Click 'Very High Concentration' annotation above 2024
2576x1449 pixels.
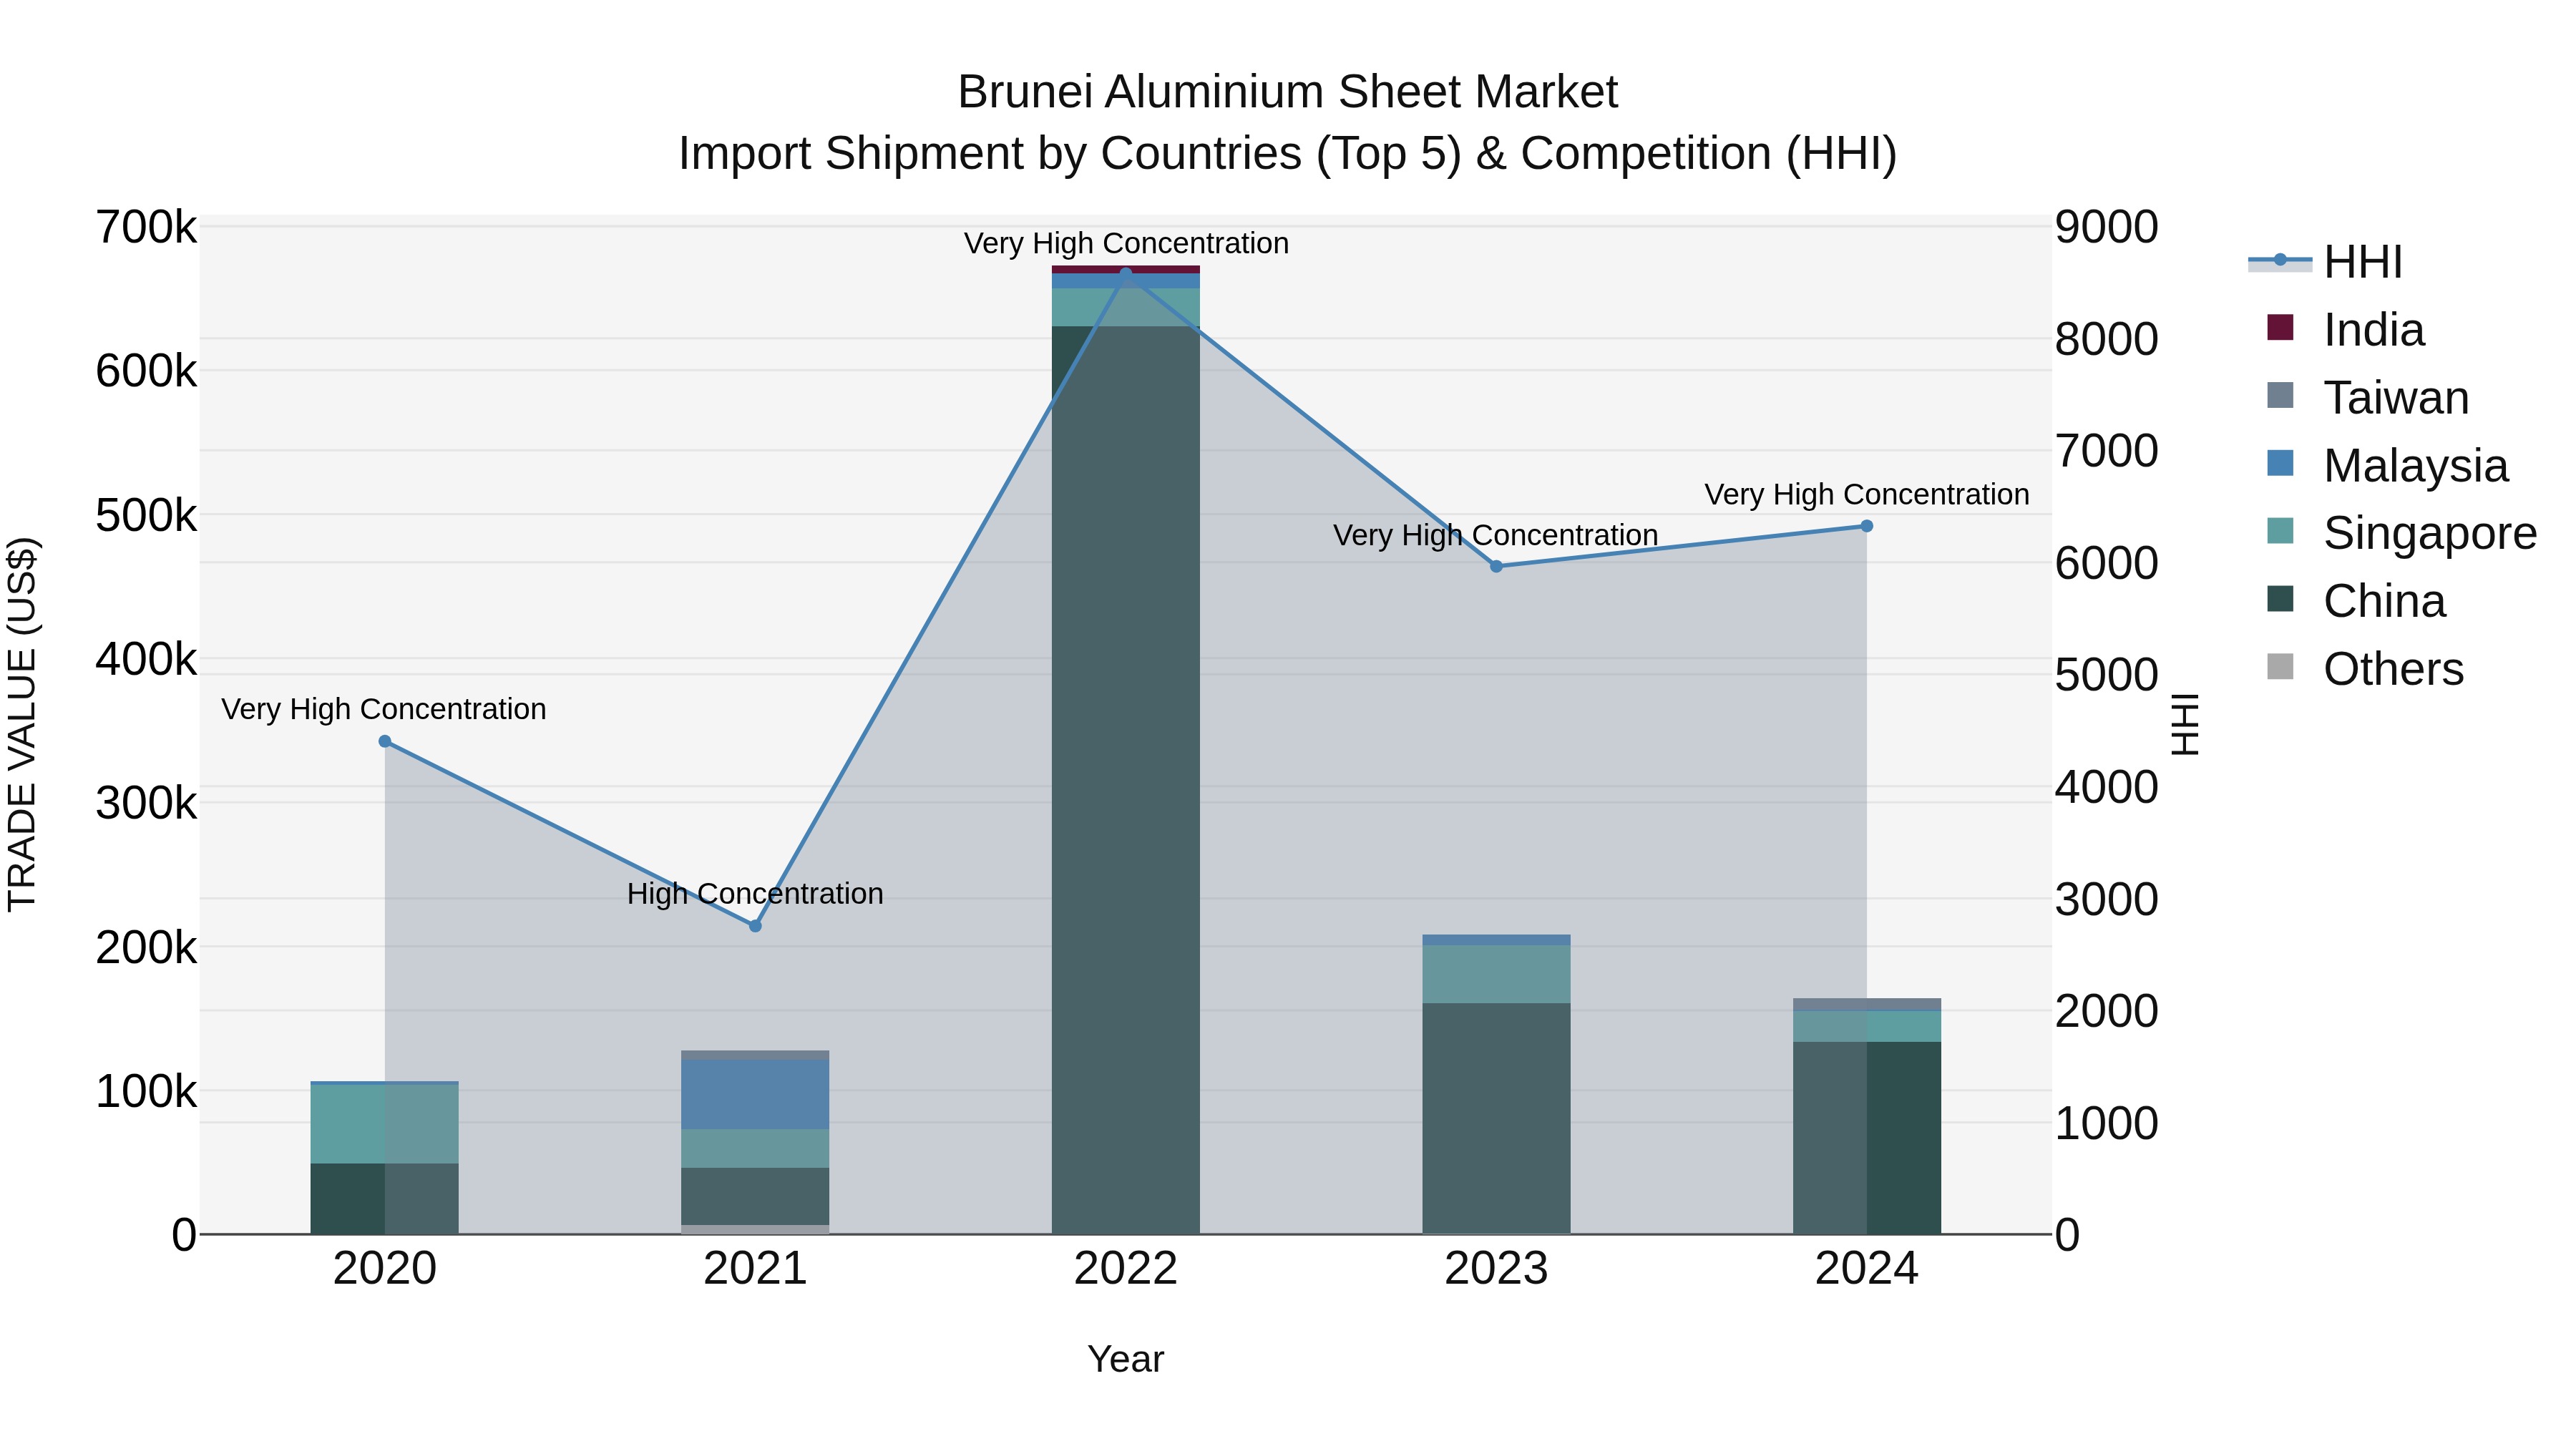pos(1867,494)
